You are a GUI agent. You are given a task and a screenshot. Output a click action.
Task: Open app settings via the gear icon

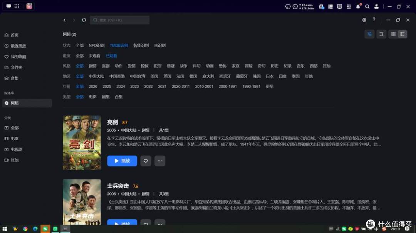[x=364, y=20]
